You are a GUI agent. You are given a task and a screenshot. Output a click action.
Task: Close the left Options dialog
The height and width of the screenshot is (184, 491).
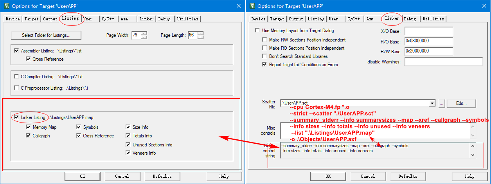239,6
